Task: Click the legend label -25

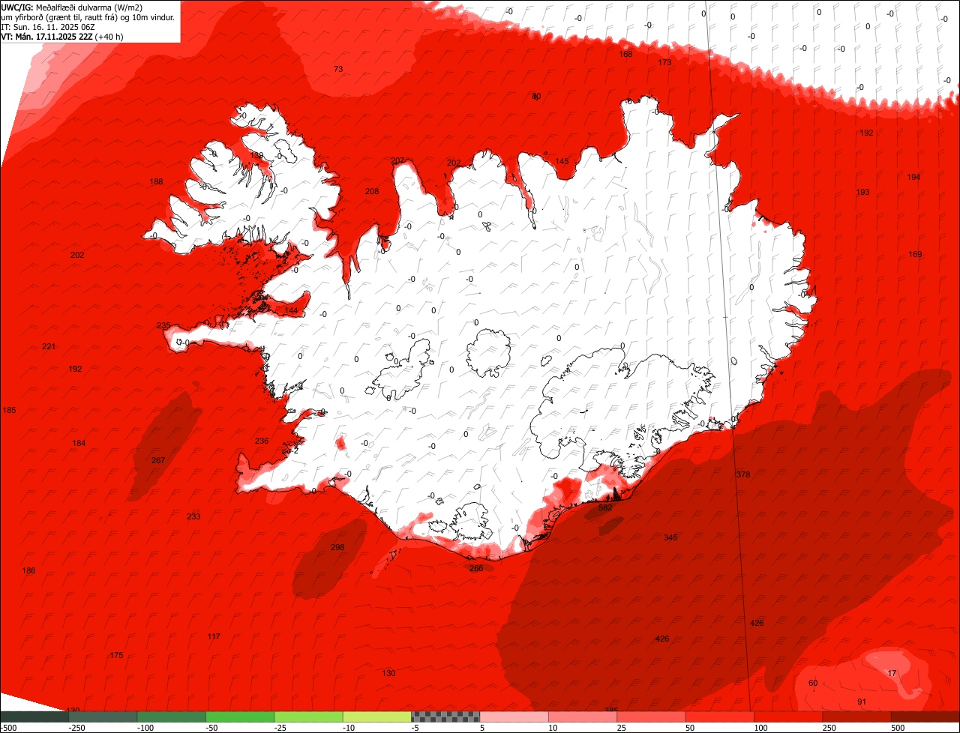Action: [x=280, y=728]
